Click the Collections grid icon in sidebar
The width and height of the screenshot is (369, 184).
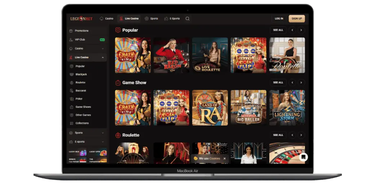[x=72, y=123]
